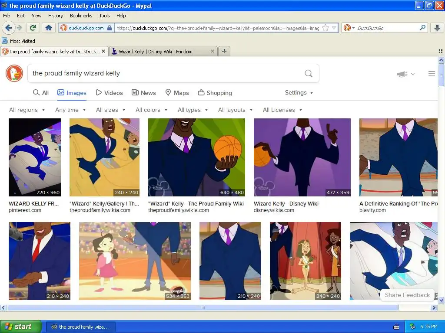Click the Most Visited bookmarks icon

click(x=4, y=41)
